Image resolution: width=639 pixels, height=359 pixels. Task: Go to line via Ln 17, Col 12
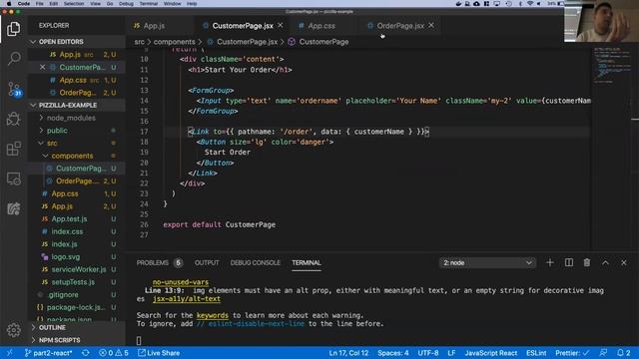click(x=348, y=353)
